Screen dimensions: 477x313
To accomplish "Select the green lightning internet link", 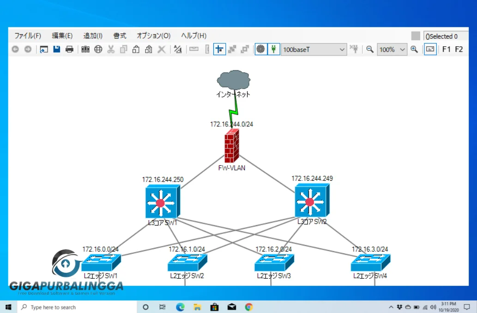I will [x=233, y=112].
